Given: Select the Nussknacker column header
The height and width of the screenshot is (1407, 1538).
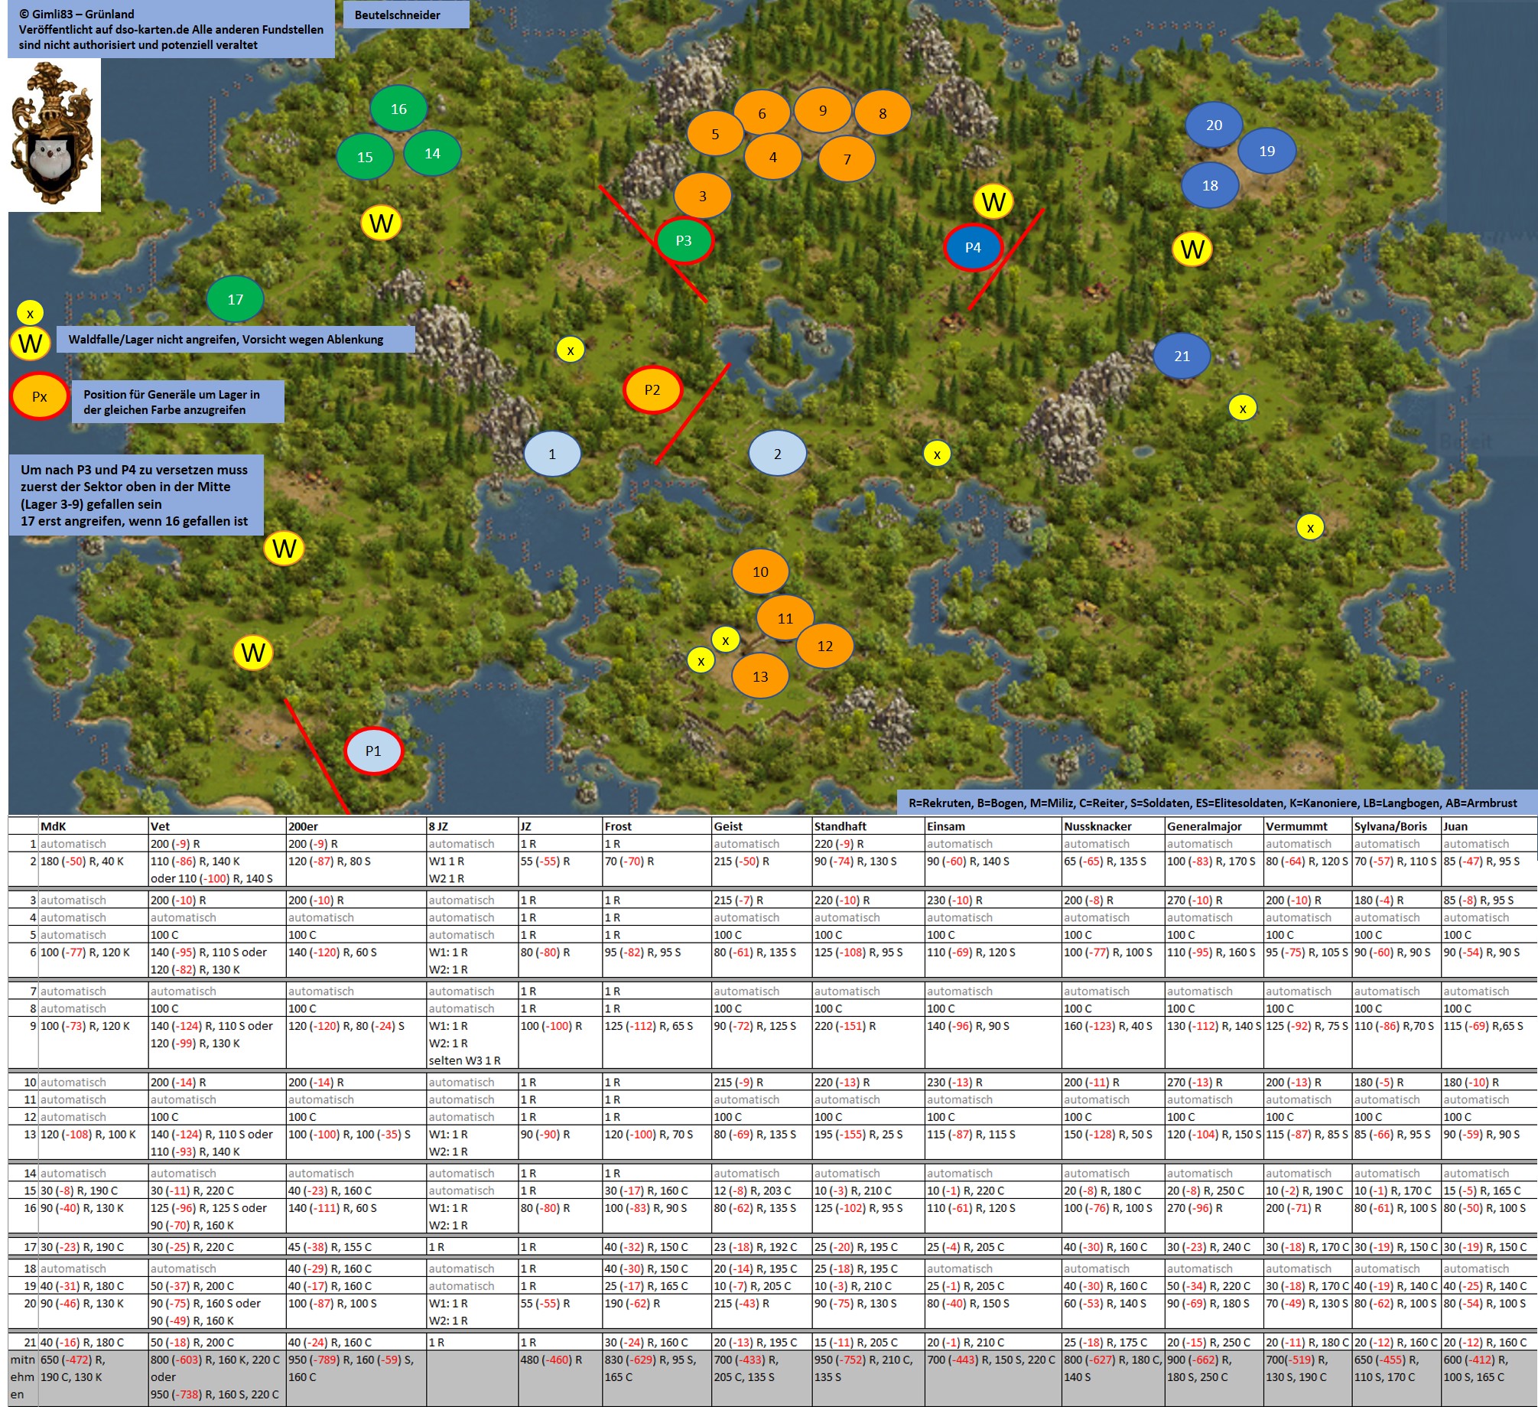Looking at the screenshot, I should click(x=1097, y=826).
